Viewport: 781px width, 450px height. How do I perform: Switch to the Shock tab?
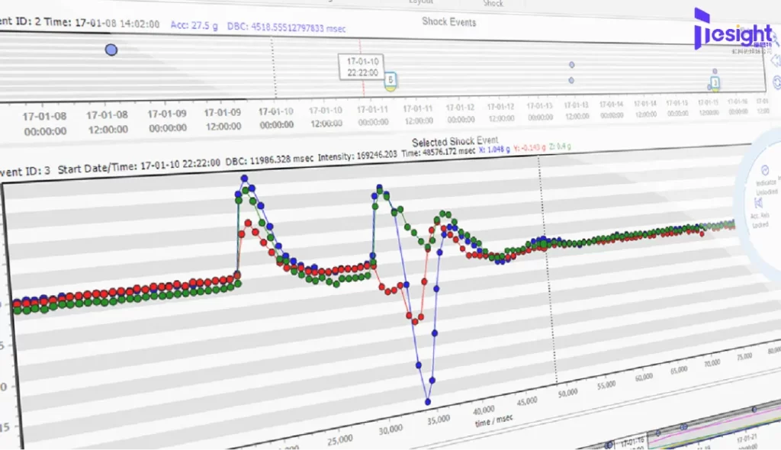tap(493, 4)
